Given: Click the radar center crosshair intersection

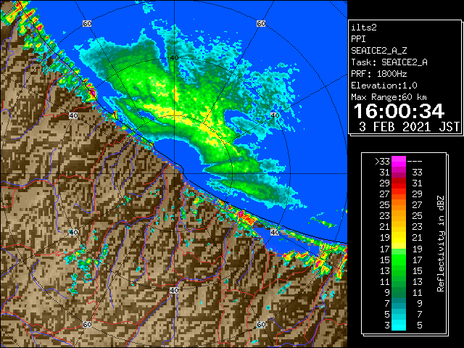Looking at the screenshot, I should point(174,174).
